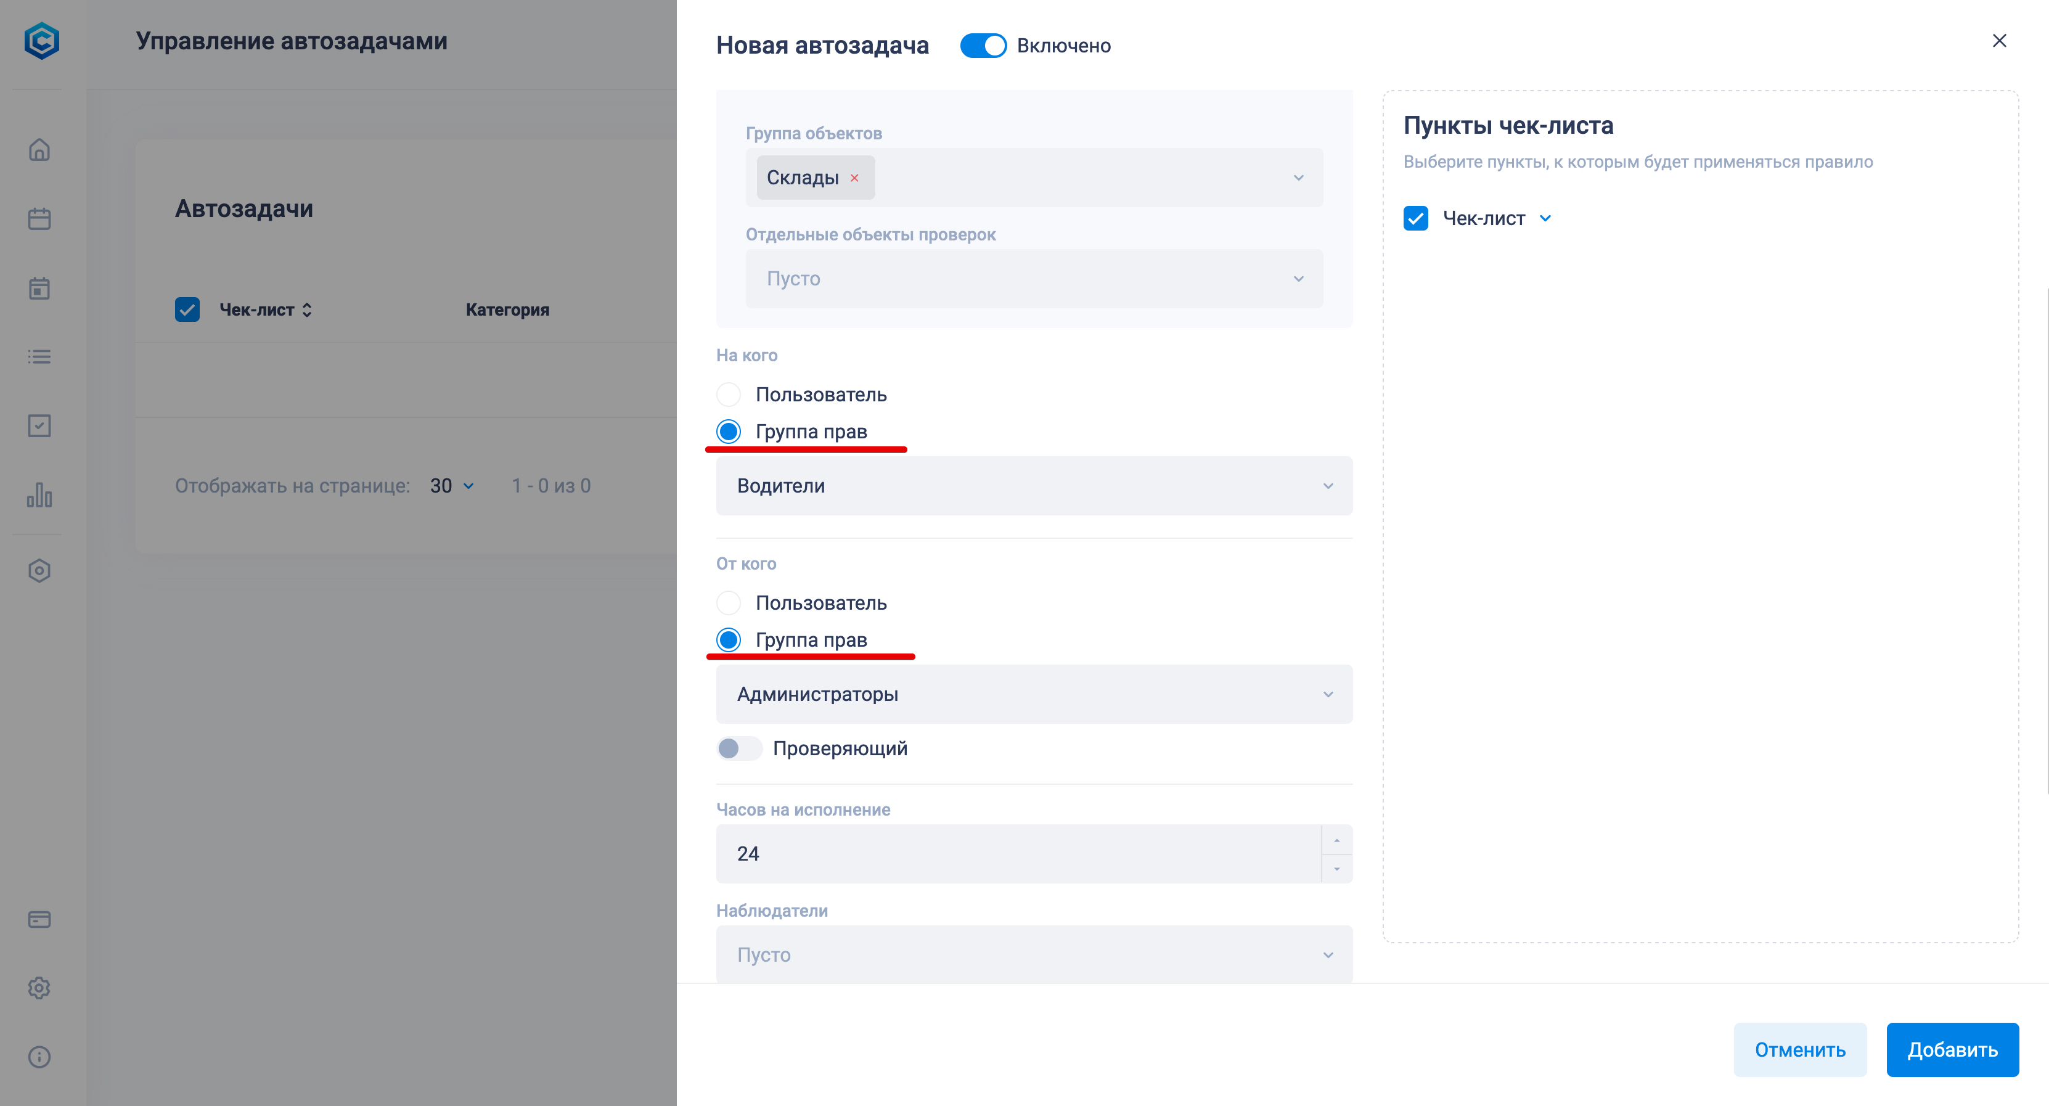Viewport: 2049px width, 1106px height.
Task: Click the Часов на исполнение field showing 24
Action: (x=1018, y=854)
